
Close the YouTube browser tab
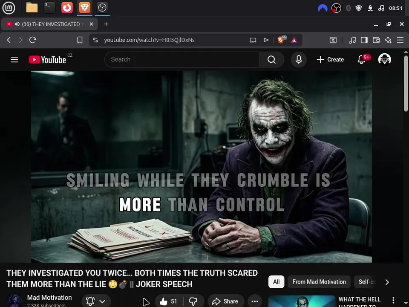[91, 24]
